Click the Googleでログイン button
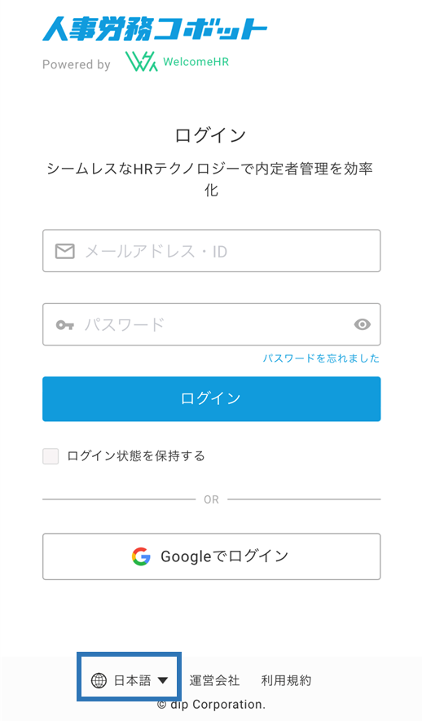Viewport: 422px width, 721px height. (212, 556)
